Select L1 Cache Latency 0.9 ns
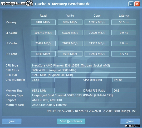This screenshot has height=128, width=142. pos(124,33)
